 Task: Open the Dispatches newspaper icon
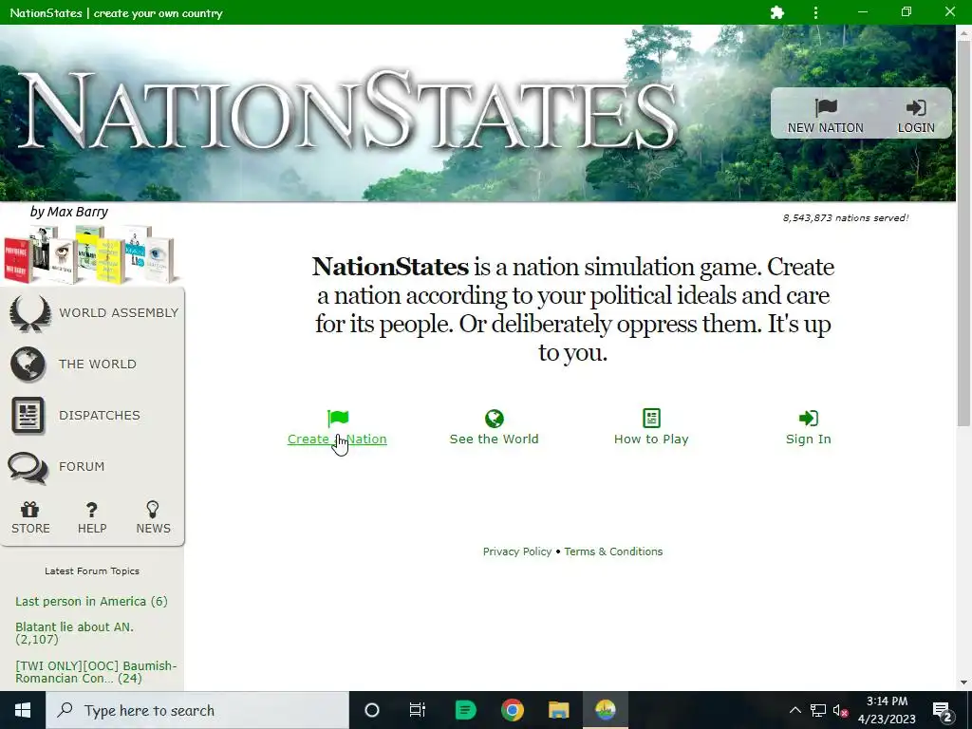[x=28, y=416]
